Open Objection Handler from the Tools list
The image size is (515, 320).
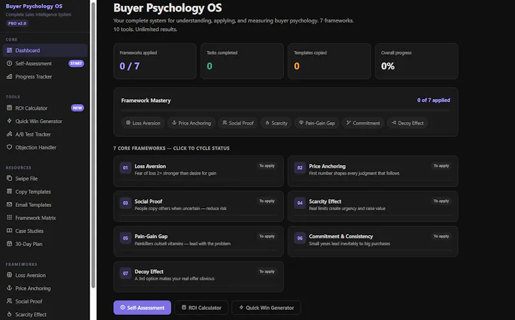coord(45,147)
